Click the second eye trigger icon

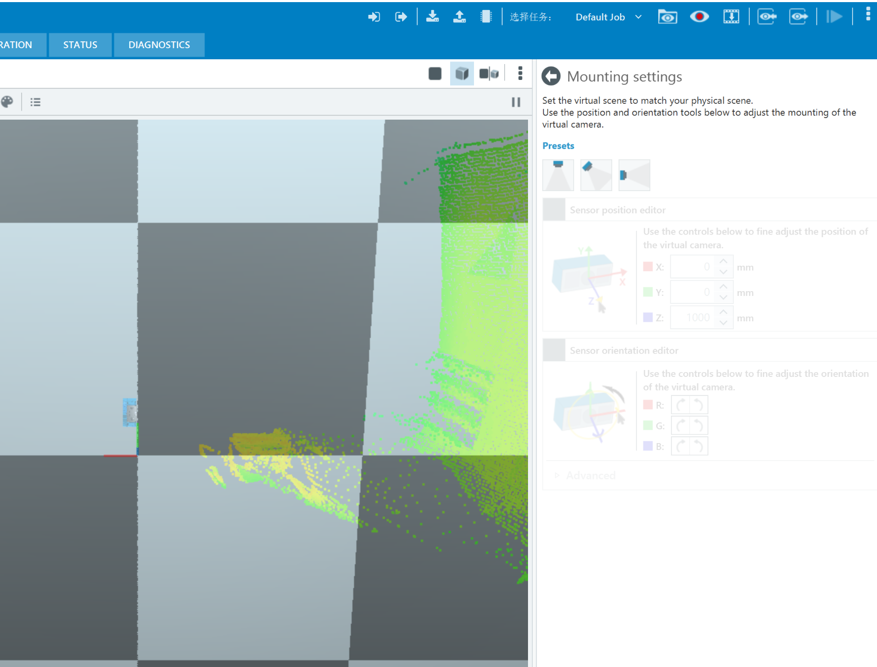(x=799, y=17)
